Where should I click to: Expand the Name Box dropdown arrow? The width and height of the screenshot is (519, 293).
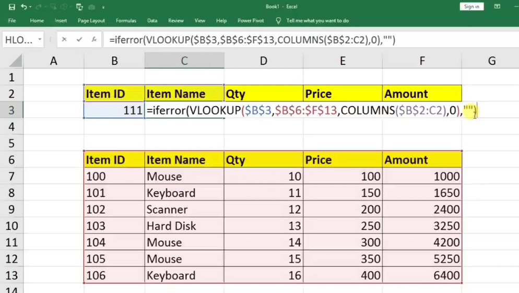coord(39,40)
